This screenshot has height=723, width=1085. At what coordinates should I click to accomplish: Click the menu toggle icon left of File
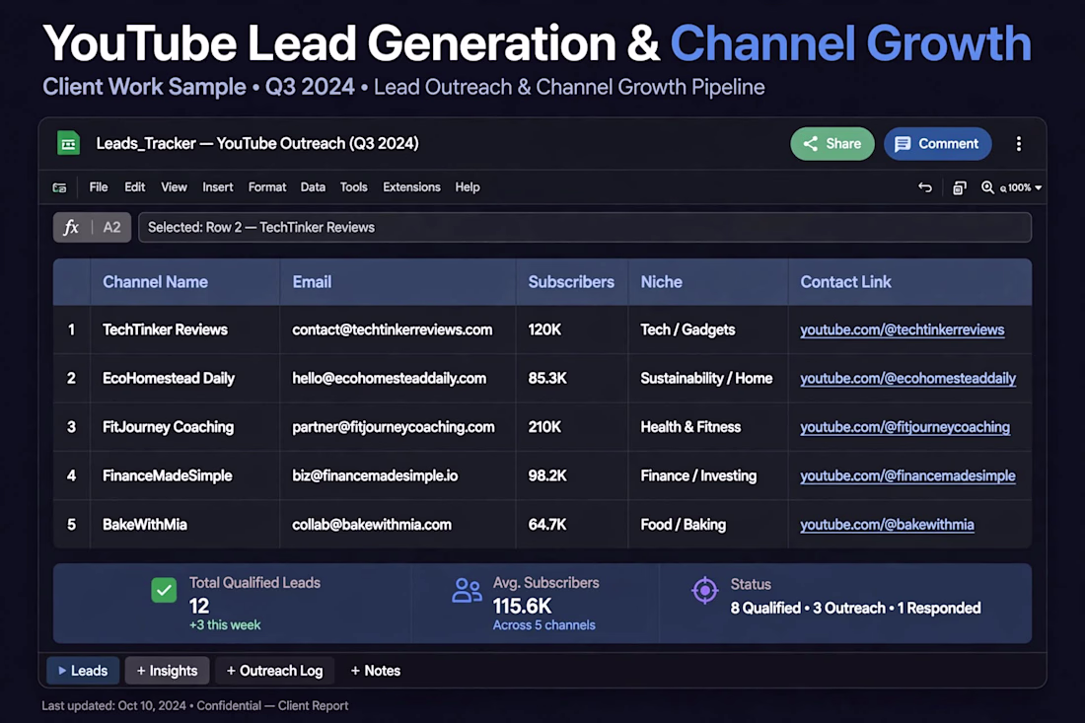(x=59, y=187)
